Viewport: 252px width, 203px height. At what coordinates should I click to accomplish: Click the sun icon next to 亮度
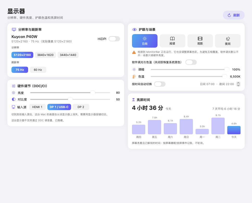tap(14, 93)
